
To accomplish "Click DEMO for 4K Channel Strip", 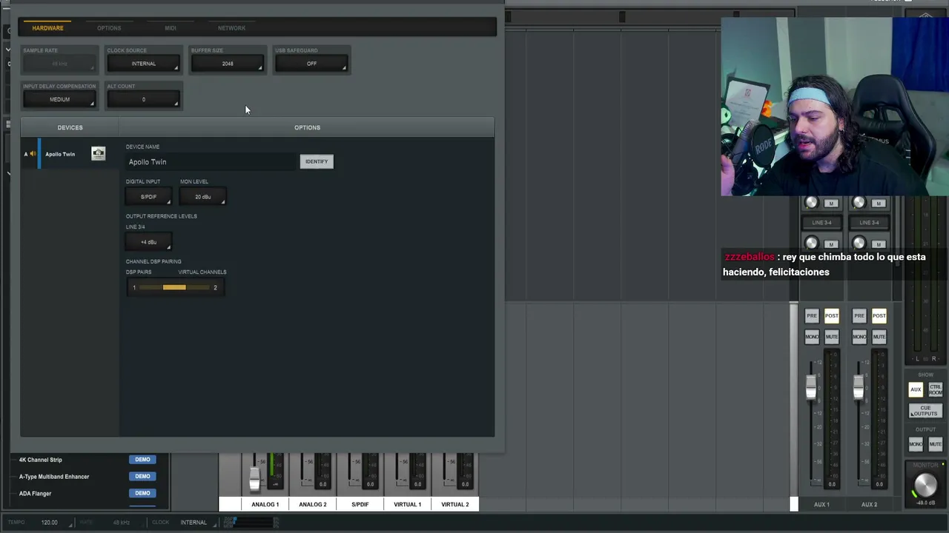I will 142,460.
